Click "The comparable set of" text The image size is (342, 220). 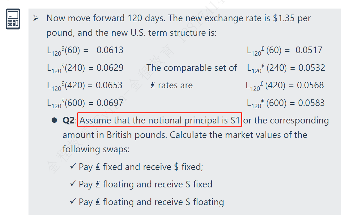192,68
